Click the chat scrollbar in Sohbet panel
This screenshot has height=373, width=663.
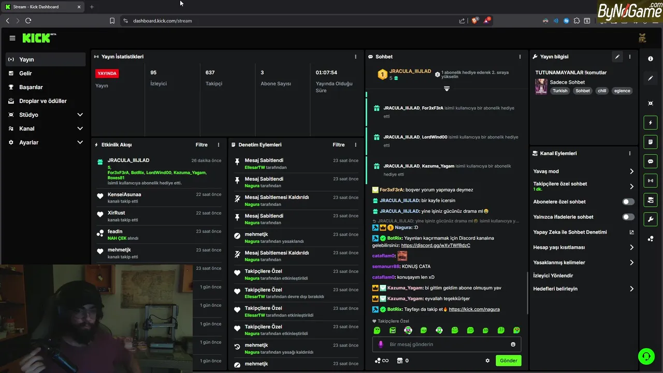[x=527, y=293]
